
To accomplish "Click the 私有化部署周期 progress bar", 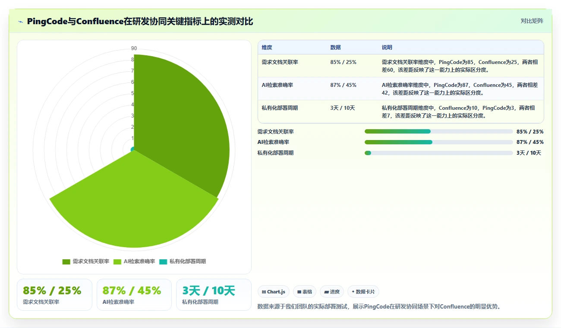I will [x=439, y=153].
